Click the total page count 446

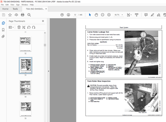[81, 15]
